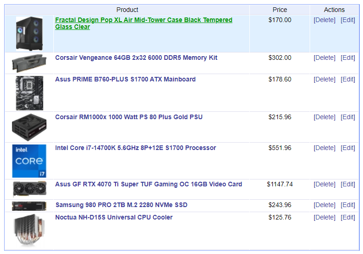Delete the Corsair Vengeance memory kit
The width and height of the screenshot is (363, 254).
click(x=324, y=58)
